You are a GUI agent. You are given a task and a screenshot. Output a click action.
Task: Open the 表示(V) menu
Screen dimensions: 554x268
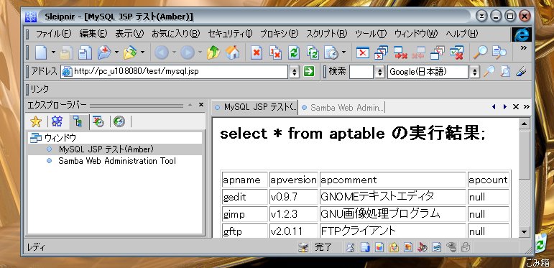tap(129, 34)
